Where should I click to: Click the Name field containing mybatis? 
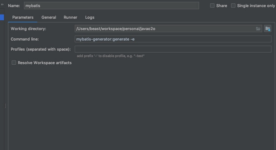click(x=111, y=6)
